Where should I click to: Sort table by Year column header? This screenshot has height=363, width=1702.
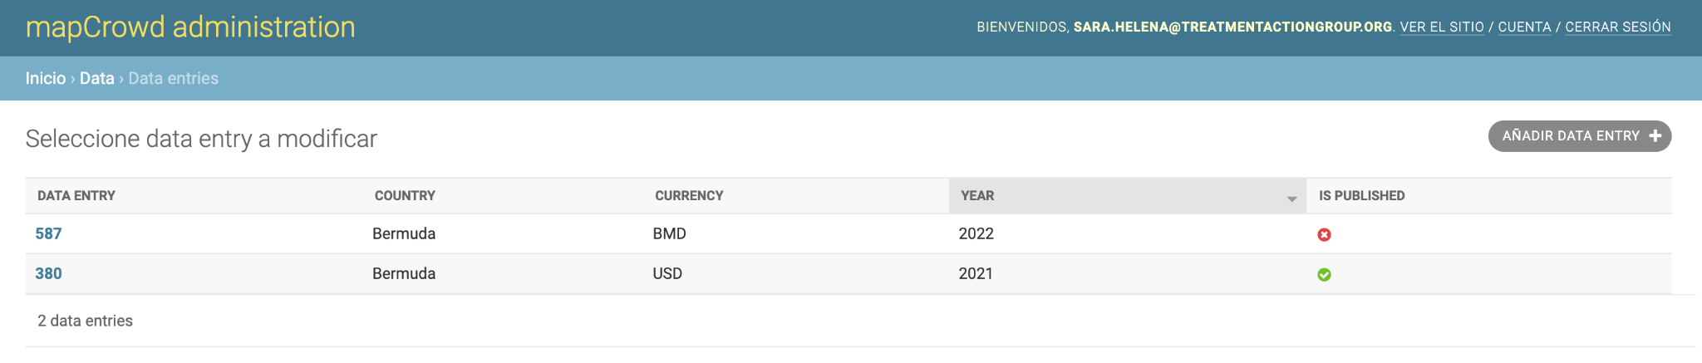click(977, 196)
